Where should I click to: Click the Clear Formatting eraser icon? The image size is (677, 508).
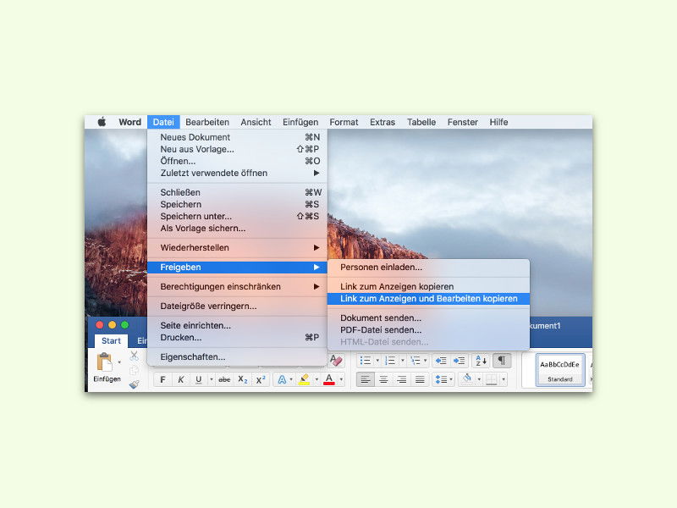[336, 361]
